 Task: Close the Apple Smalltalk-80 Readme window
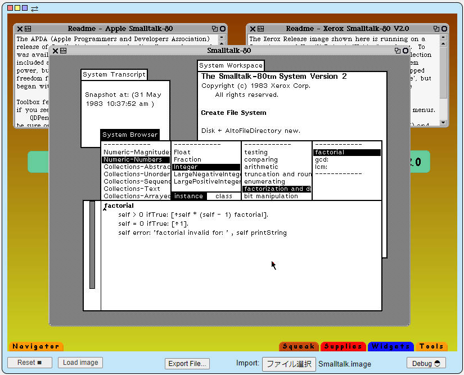[x=20, y=29]
